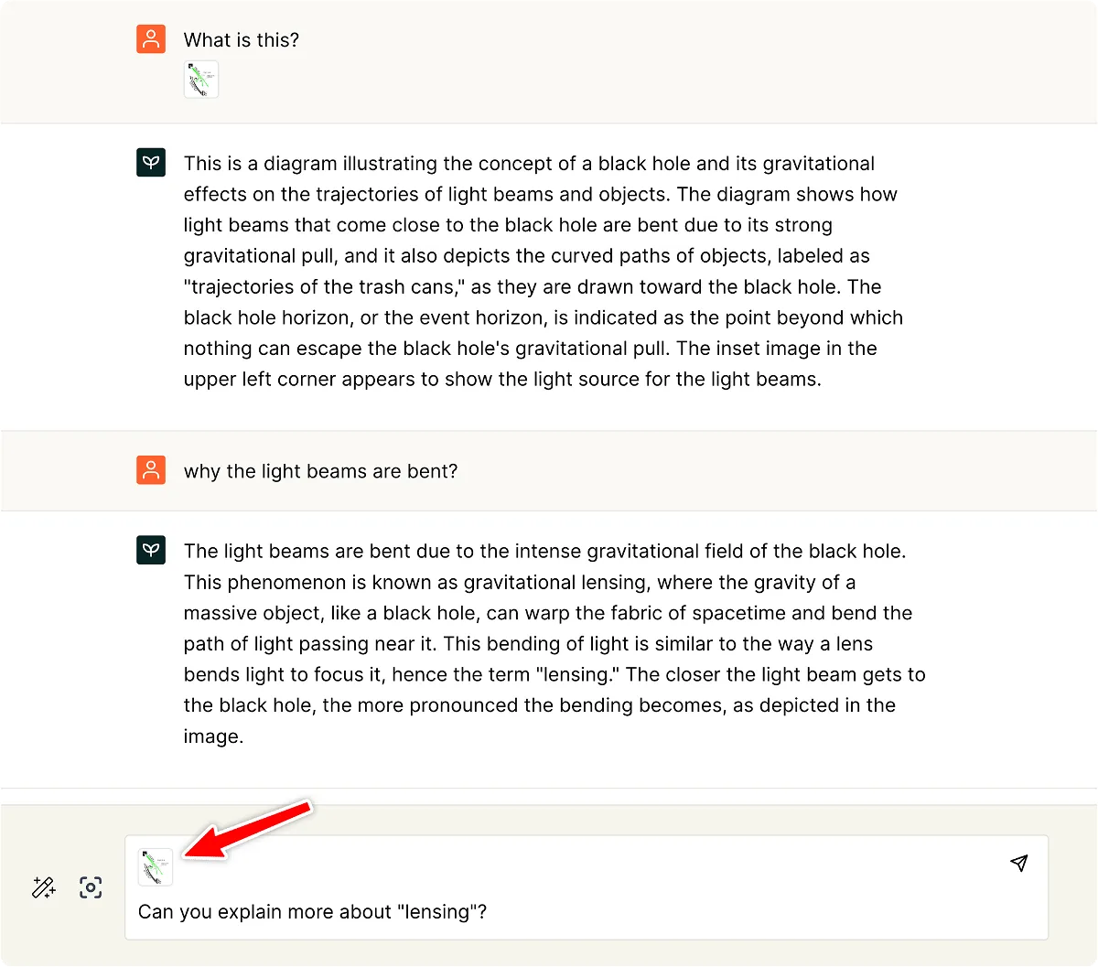
Task: Click user avatar beside the light beams question
Action: coord(151,470)
